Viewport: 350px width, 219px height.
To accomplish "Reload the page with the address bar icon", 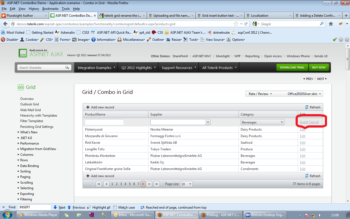I will [246, 24].
